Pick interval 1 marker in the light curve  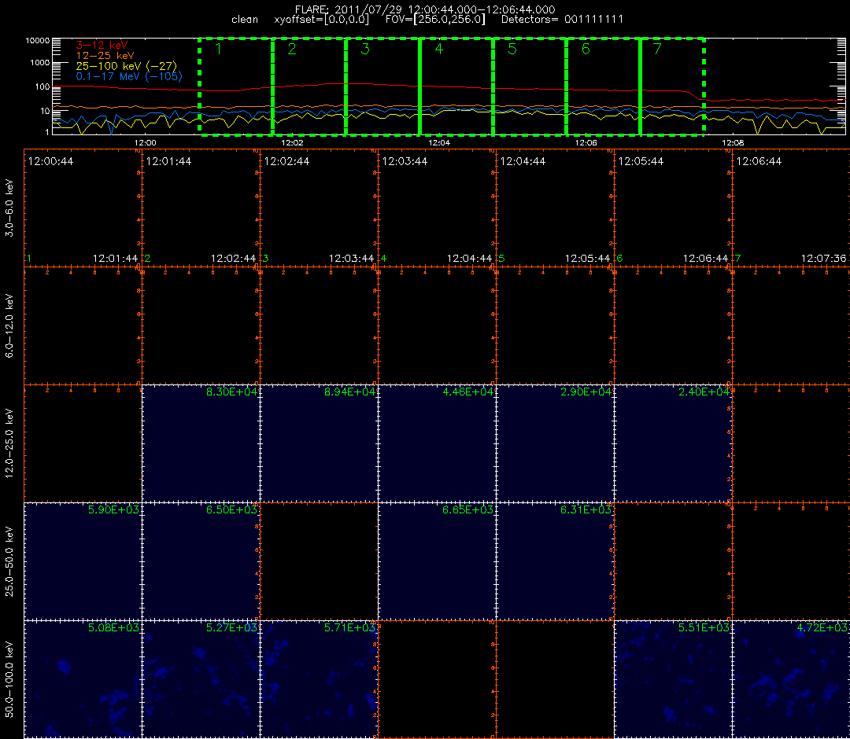pyautogui.click(x=219, y=49)
